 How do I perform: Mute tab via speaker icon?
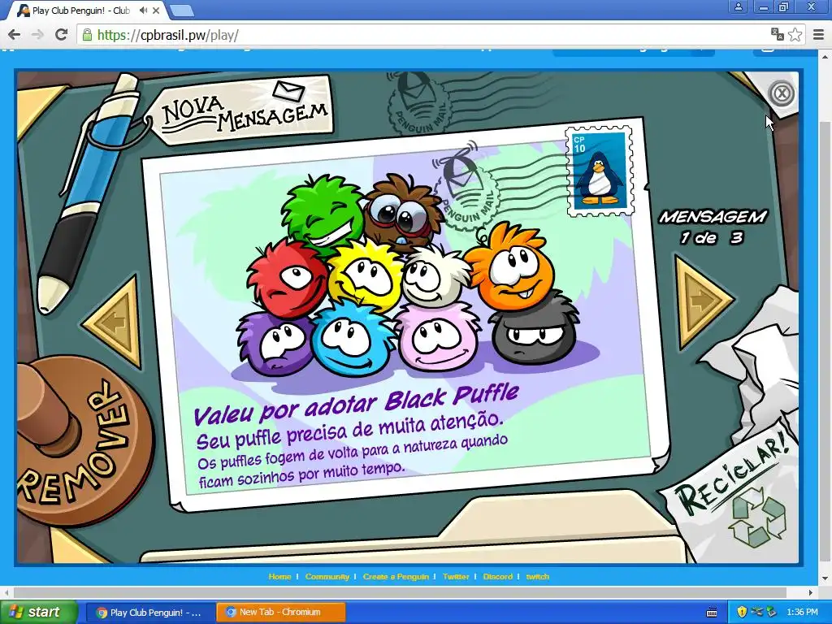[143, 10]
